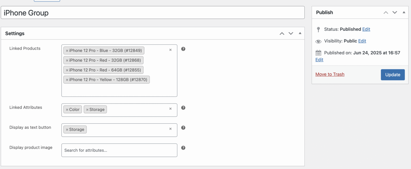Click the Linked Products label
Viewport: 411px width, 169px height.
pyautogui.click(x=25, y=49)
